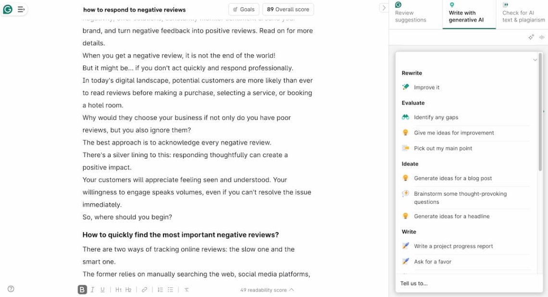This screenshot has height=297, width=548.
Task: Click the sparkle AI icon above the prompt panel
Action: [531, 37]
